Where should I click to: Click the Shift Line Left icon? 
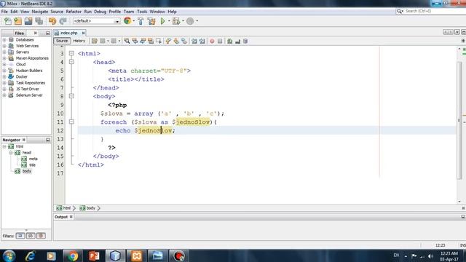pos(194,41)
